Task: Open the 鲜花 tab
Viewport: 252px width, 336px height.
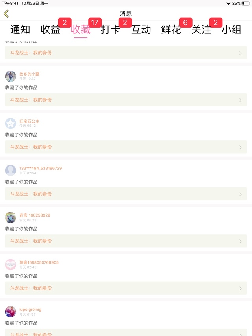Action: (171, 30)
